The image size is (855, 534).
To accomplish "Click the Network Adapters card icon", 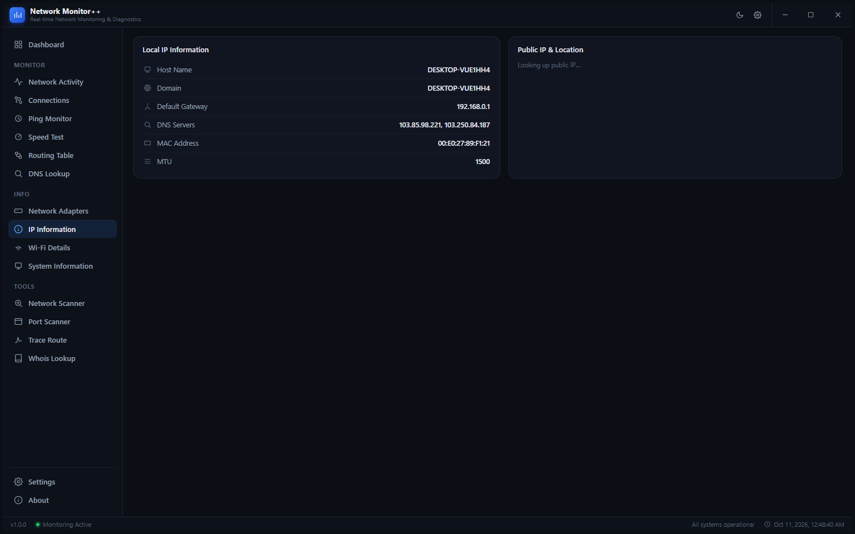I will coord(18,211).
